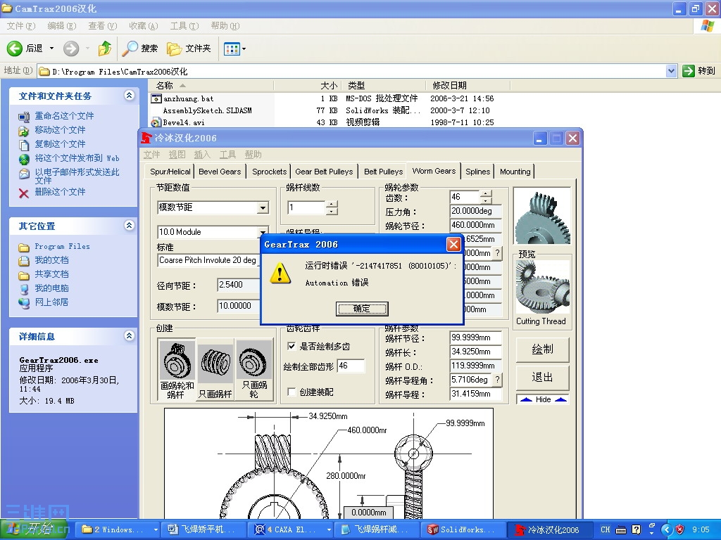Toggle the 'draw multiple teeth' checkbox

click(x=291, y=346)
